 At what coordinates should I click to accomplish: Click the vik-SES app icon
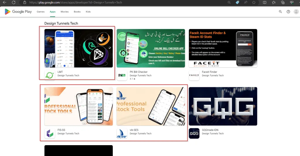[122, 133]
